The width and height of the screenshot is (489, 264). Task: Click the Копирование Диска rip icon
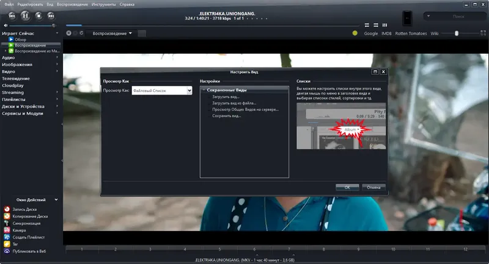tap(7, 216)
